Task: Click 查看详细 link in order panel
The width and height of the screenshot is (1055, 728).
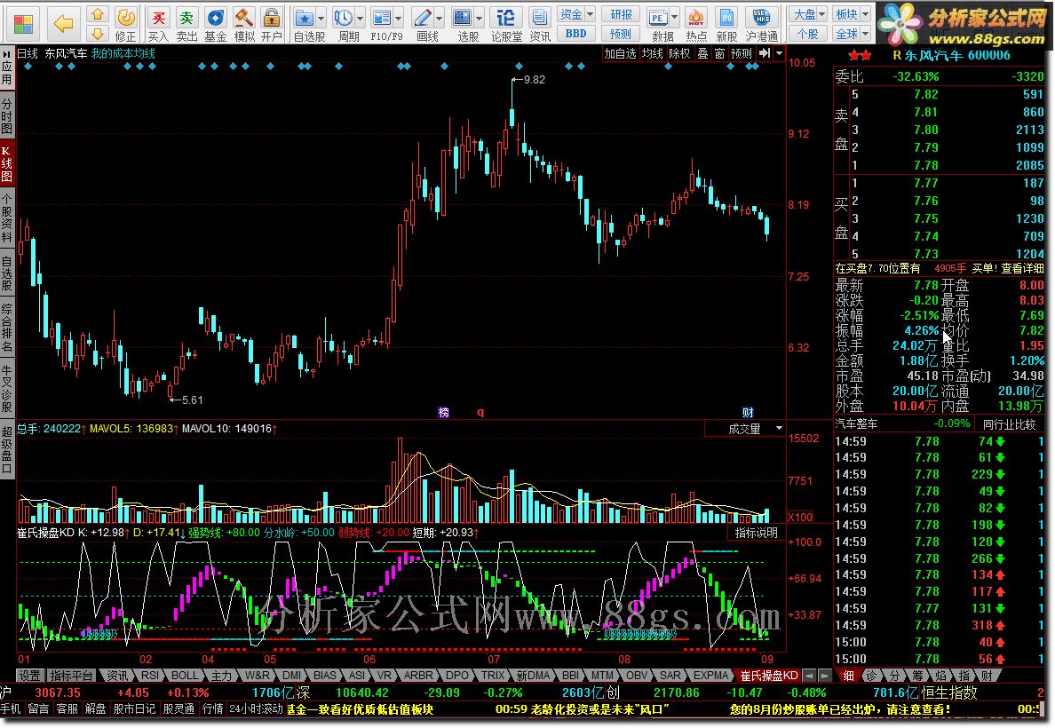Action: [1022, 268]
